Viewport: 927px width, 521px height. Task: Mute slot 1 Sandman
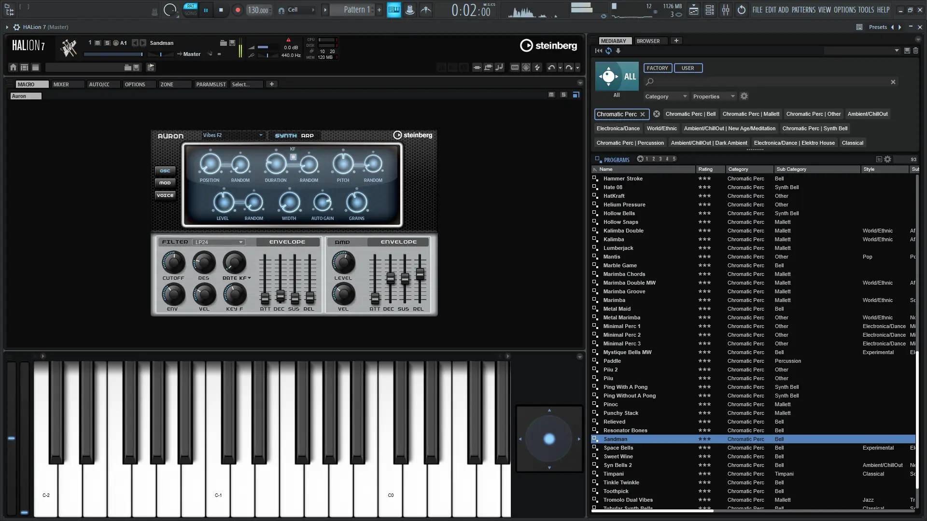pyautogui.click(x=98, y=43)
